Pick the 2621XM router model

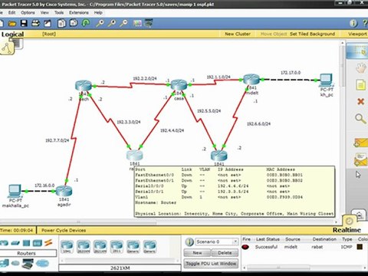click(100, 246)
